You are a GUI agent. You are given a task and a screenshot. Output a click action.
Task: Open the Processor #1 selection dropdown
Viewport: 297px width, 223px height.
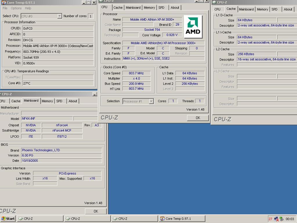click(x=151, y=101)
